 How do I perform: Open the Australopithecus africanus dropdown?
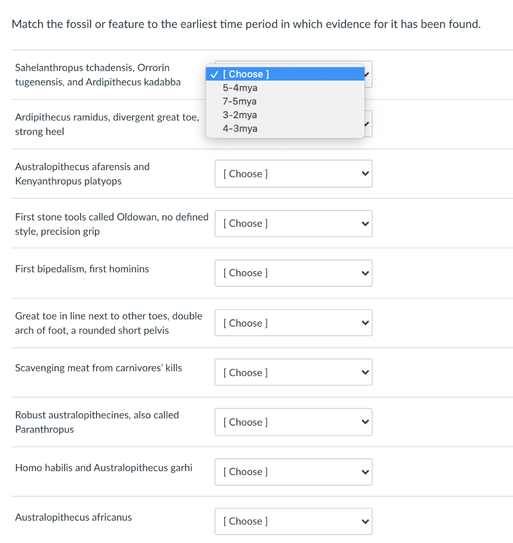click(293, 521)
